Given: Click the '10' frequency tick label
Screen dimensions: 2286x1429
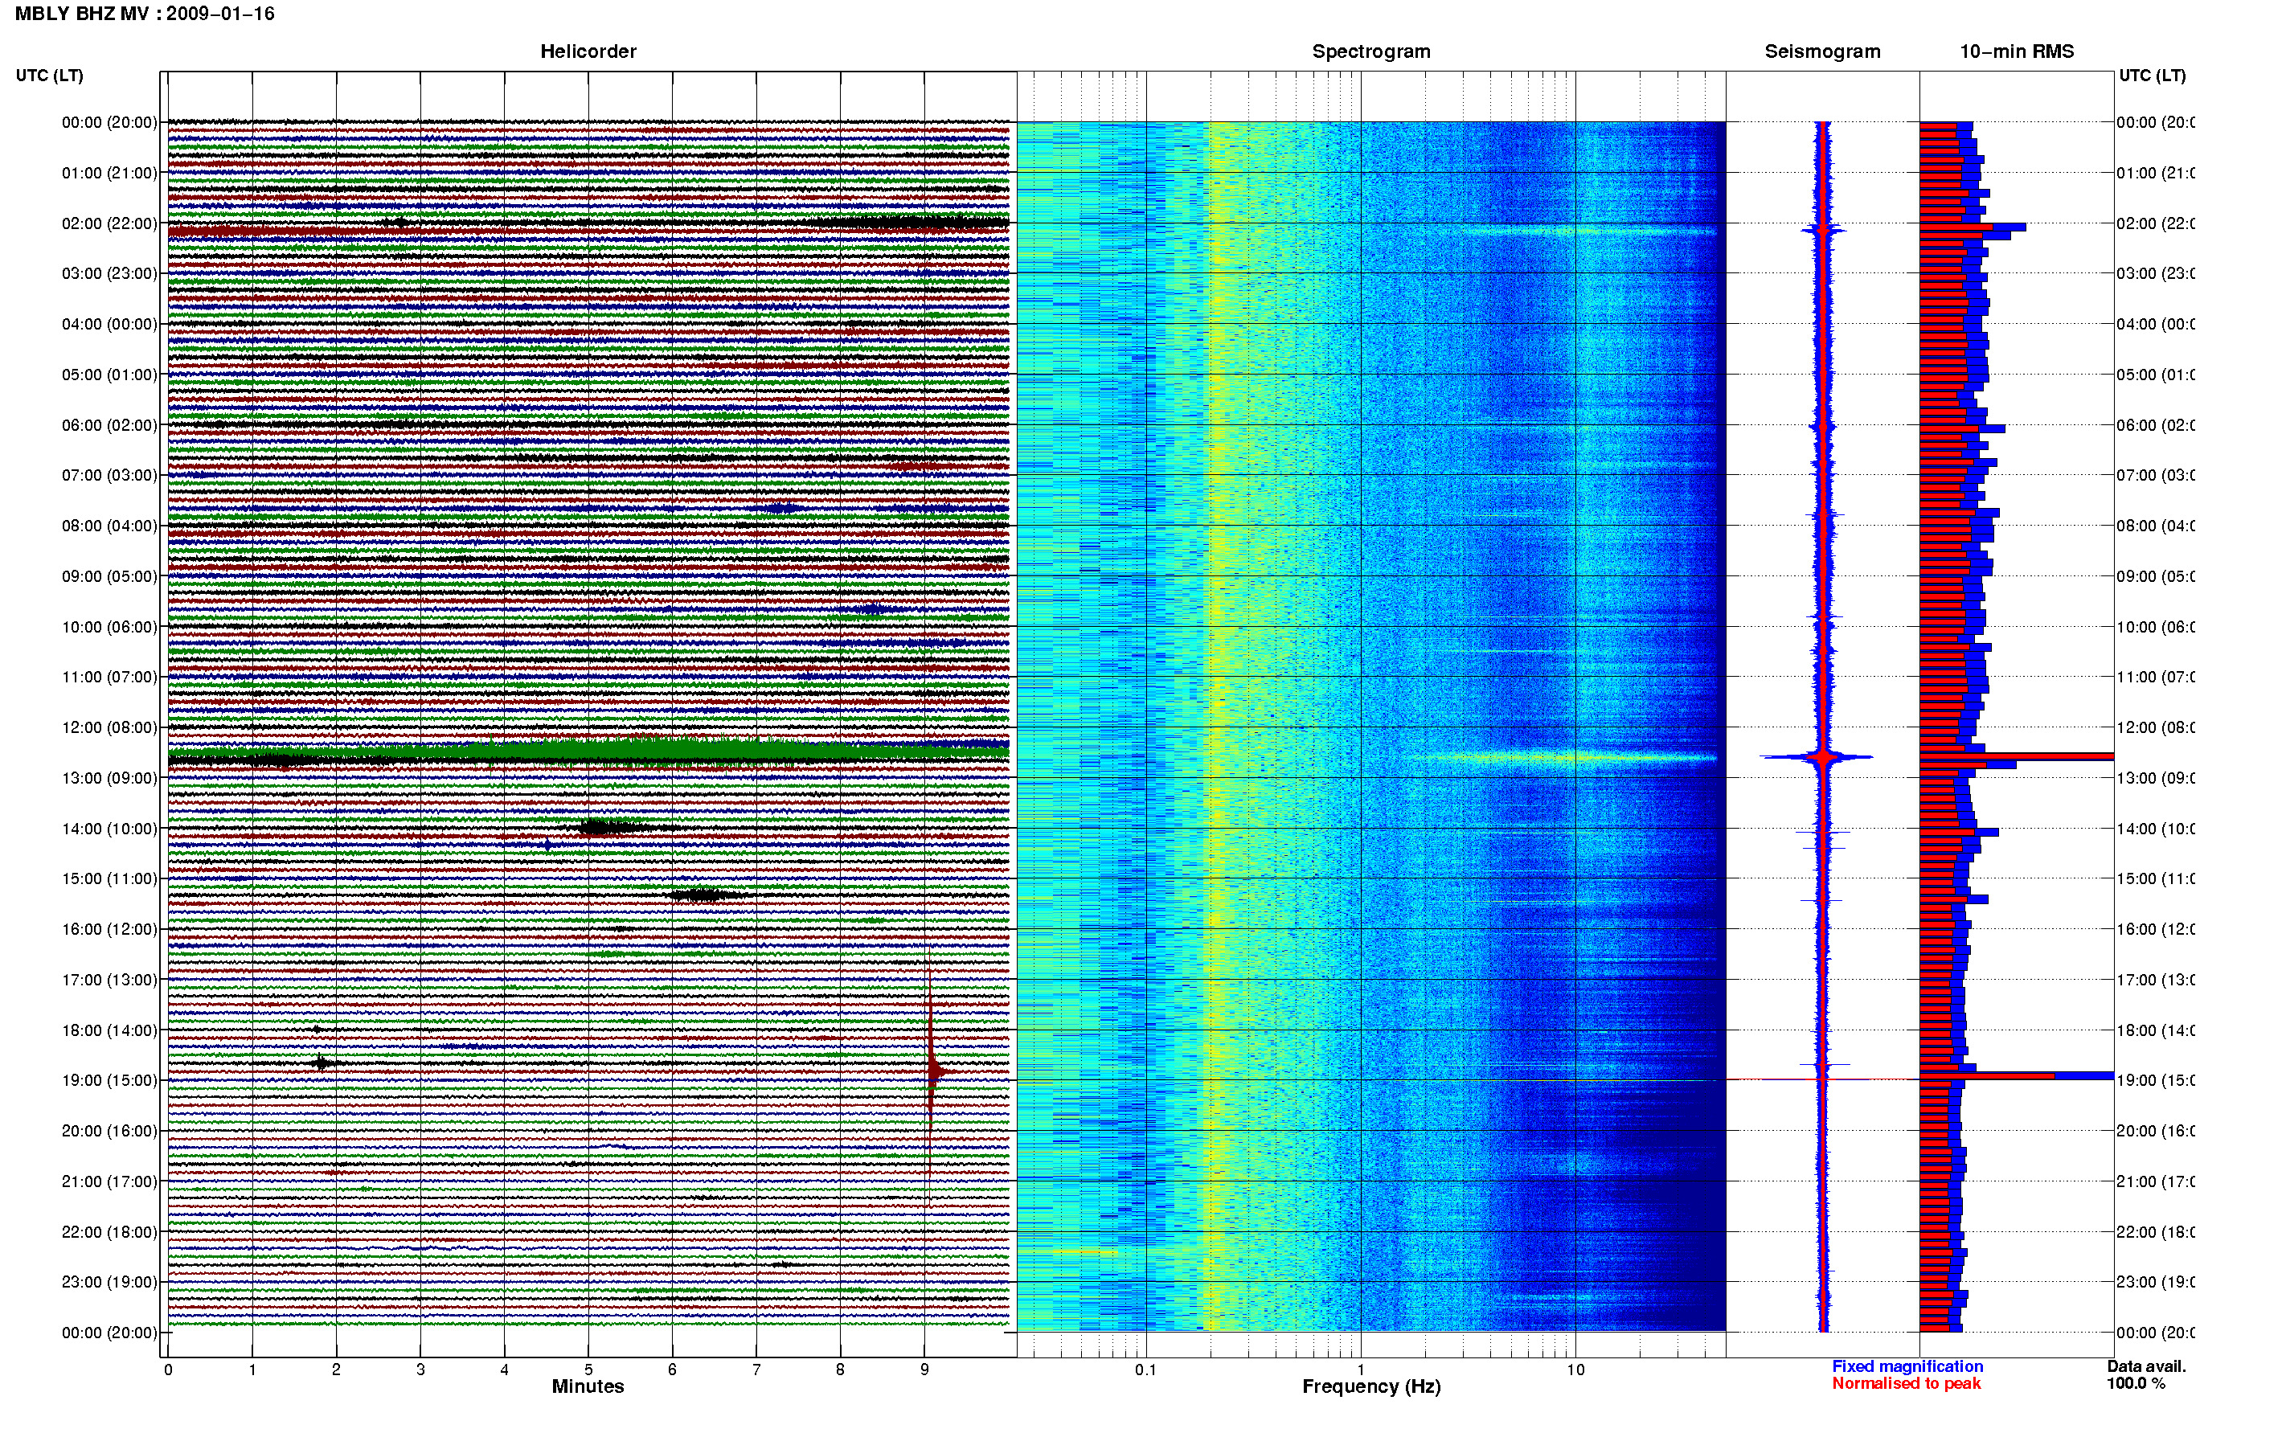Looking at the screenshot, I should (1575, 1370).
